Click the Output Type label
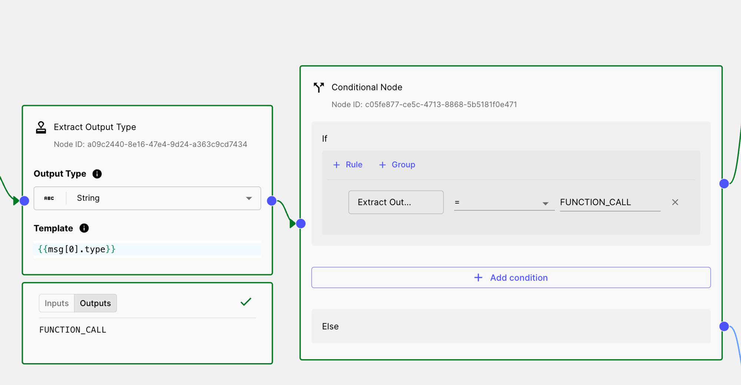The image size is (741, 385). [60, 174]
